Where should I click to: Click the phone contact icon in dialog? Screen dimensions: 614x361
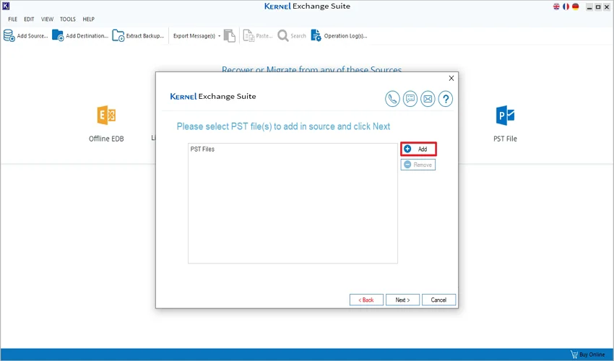tap(392, 99)
